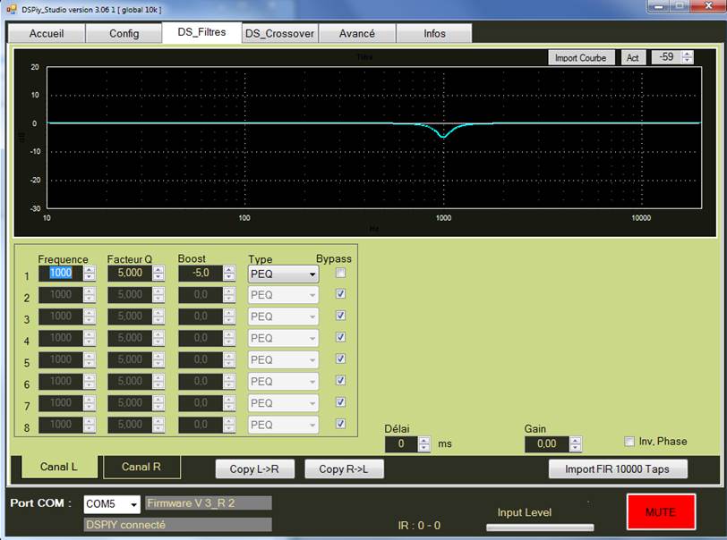
Task: Click the Import Courbe button
Action: tap(581, 58)
